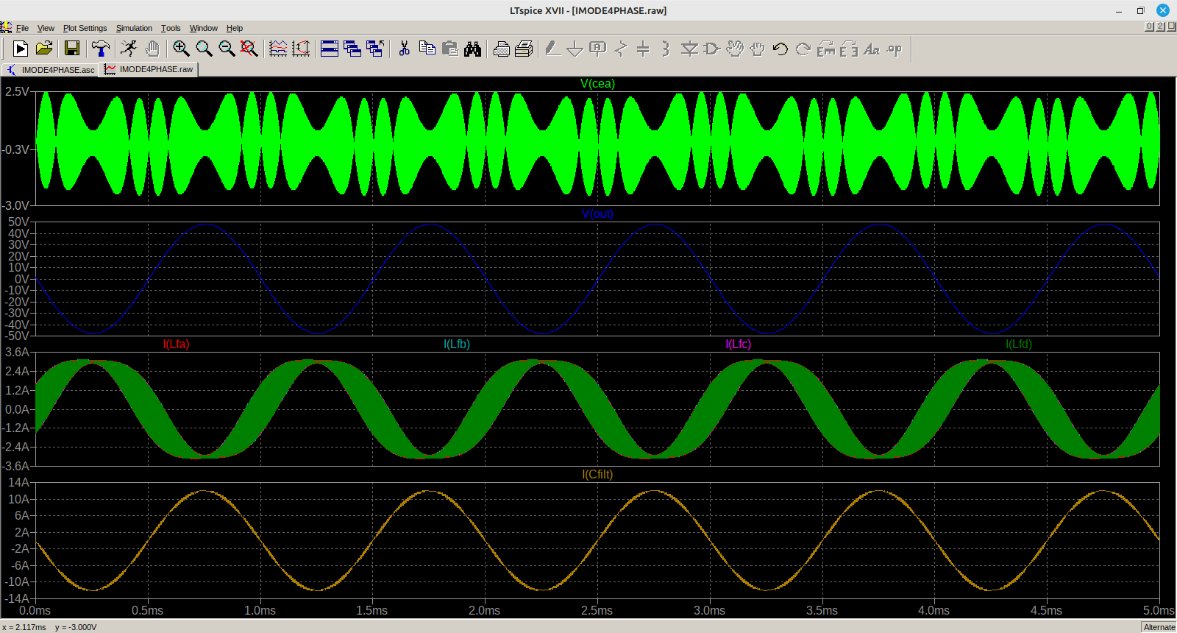Click the I(Lfd) trace label

(x=1019, y=344)
